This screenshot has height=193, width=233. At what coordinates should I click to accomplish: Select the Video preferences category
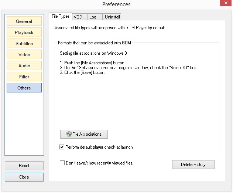(24, 54)
